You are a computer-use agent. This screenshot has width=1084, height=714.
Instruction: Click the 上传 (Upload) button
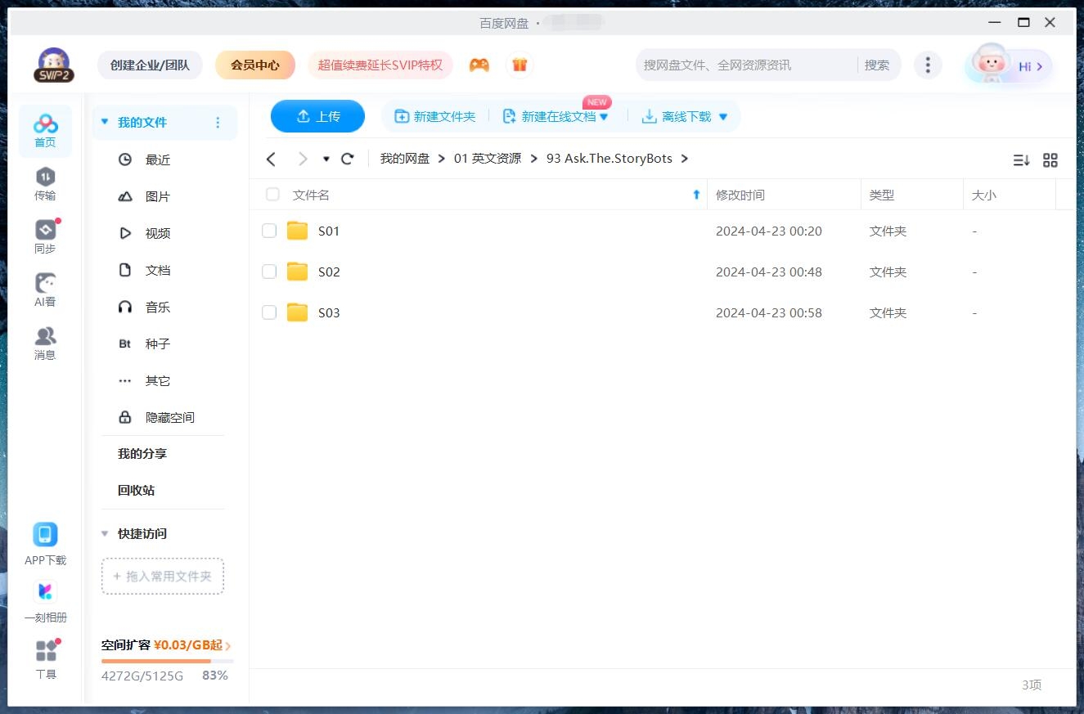pos(317,116)
